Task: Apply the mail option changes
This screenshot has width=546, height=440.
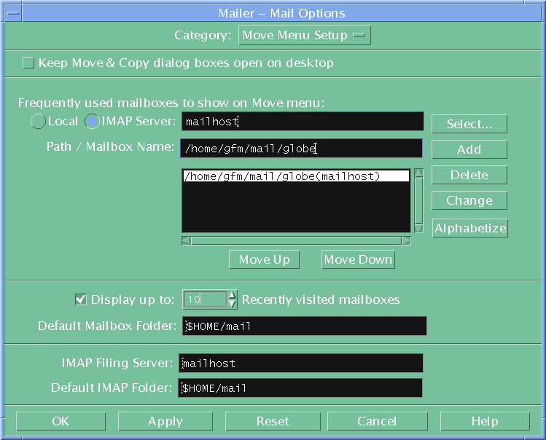Action: (x=165, y=421)
